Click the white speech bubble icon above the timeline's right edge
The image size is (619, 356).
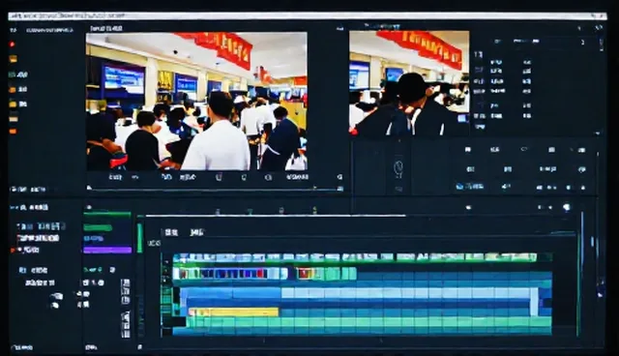(567, 207)
